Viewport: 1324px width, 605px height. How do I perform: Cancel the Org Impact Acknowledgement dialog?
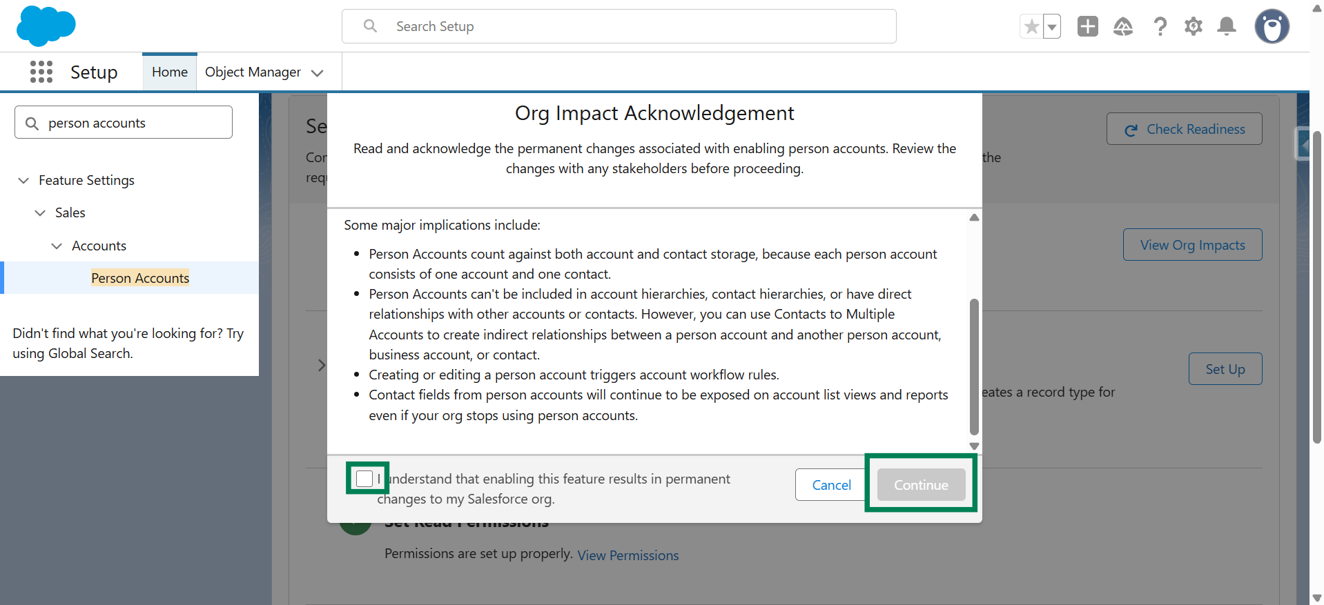click(x=831, y=485)
